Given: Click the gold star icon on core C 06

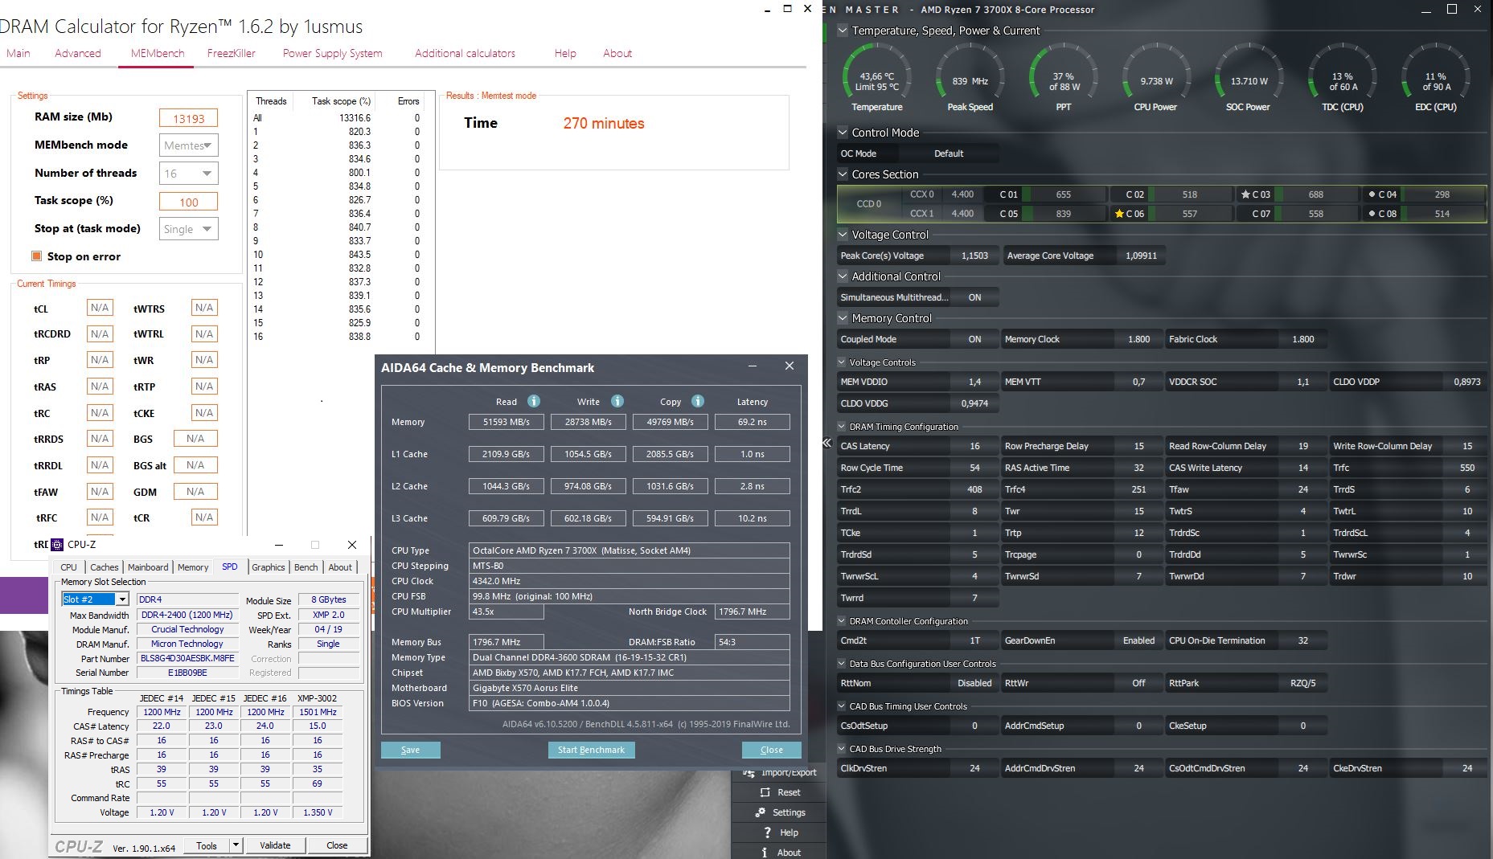Looking at the screenshot, I should click(1118, 214).
